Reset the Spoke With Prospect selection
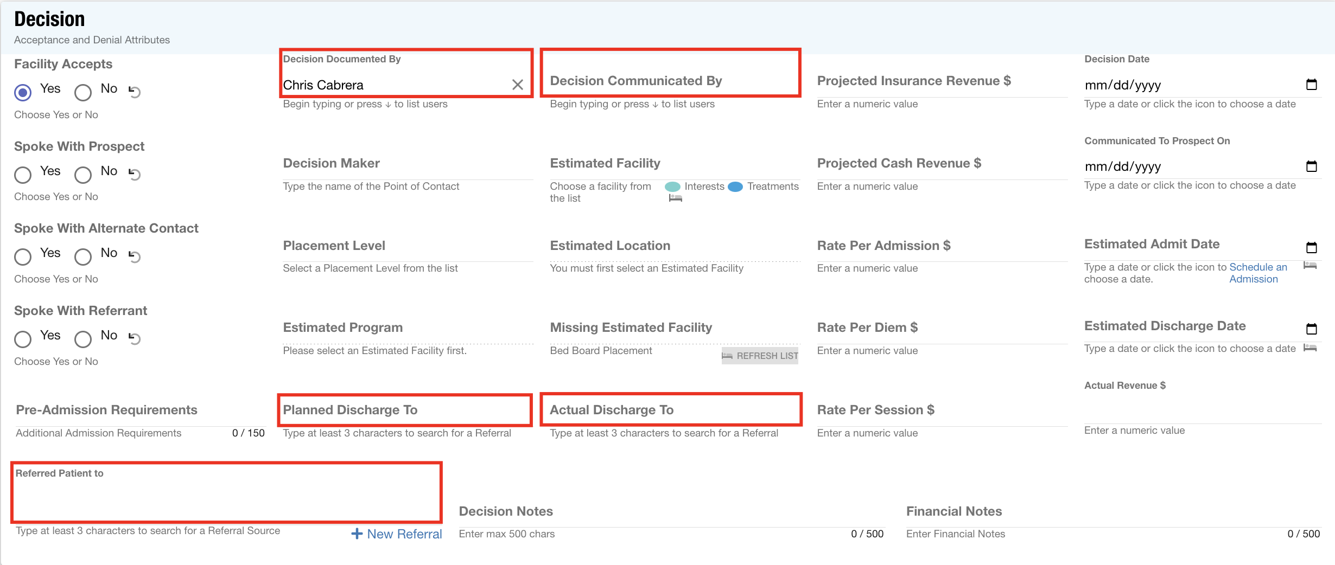The image size is (1335, 565). 135,174
